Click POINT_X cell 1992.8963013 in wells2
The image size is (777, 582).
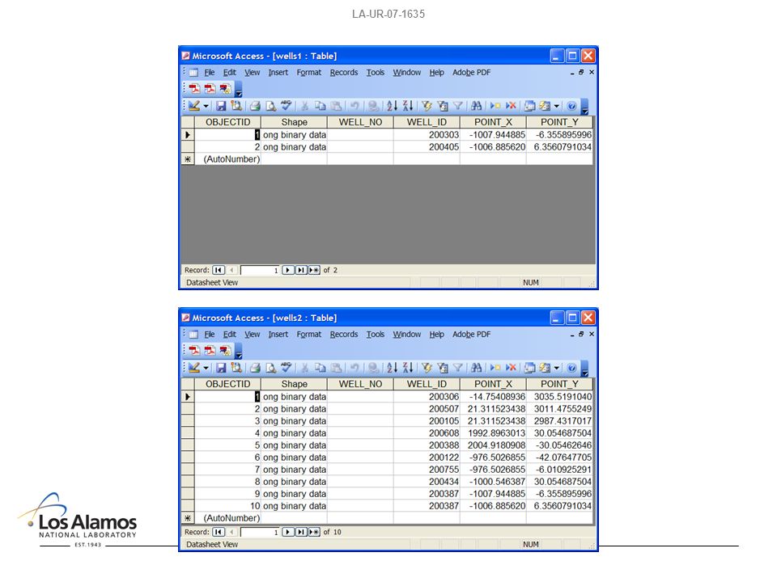pos(493,433)
